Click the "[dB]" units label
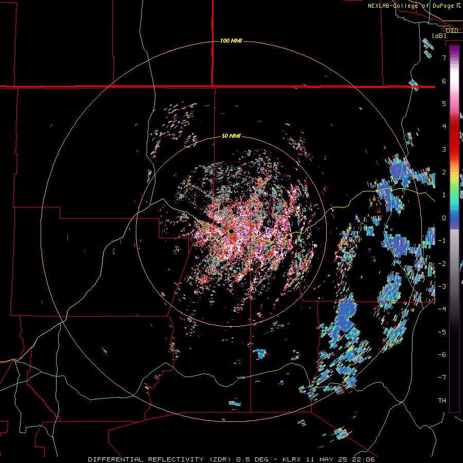This screenshot has height=463, width=463. (439, 36)
